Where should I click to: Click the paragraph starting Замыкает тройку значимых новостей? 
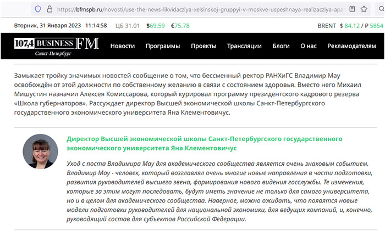pos(188,94)
